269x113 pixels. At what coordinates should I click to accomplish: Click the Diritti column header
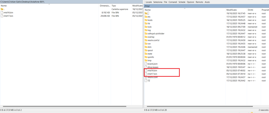[250, 10]
